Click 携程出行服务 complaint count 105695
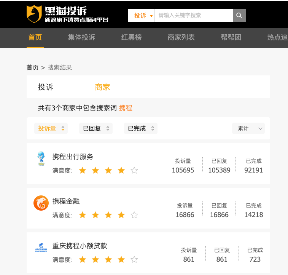The height and width of the screenshot is (275, 288). tap(183, 170)
